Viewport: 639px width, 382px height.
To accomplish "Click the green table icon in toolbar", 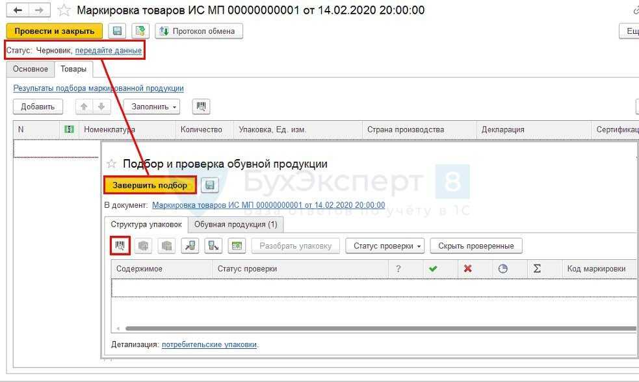I will point(237,246).
